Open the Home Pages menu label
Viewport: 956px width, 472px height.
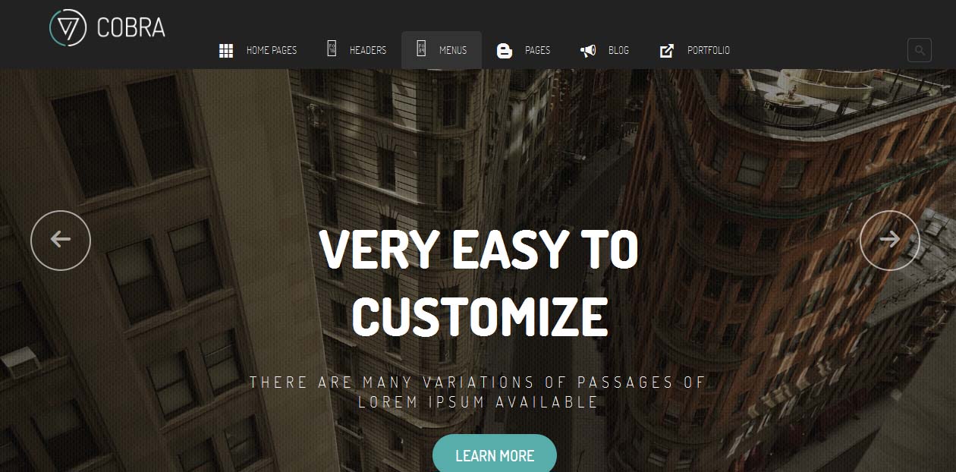(272, 50)
